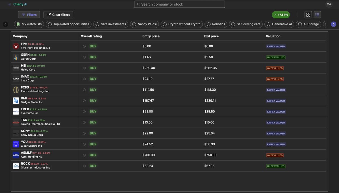Click the +7.54% performance badge
339x193 pixels.
pos(281,15)
